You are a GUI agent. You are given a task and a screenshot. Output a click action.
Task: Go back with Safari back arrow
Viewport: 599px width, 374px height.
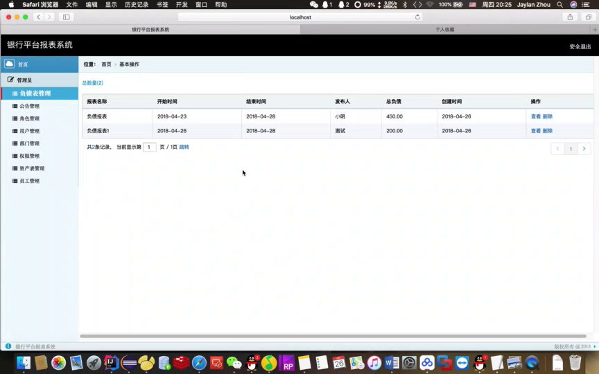38,17
